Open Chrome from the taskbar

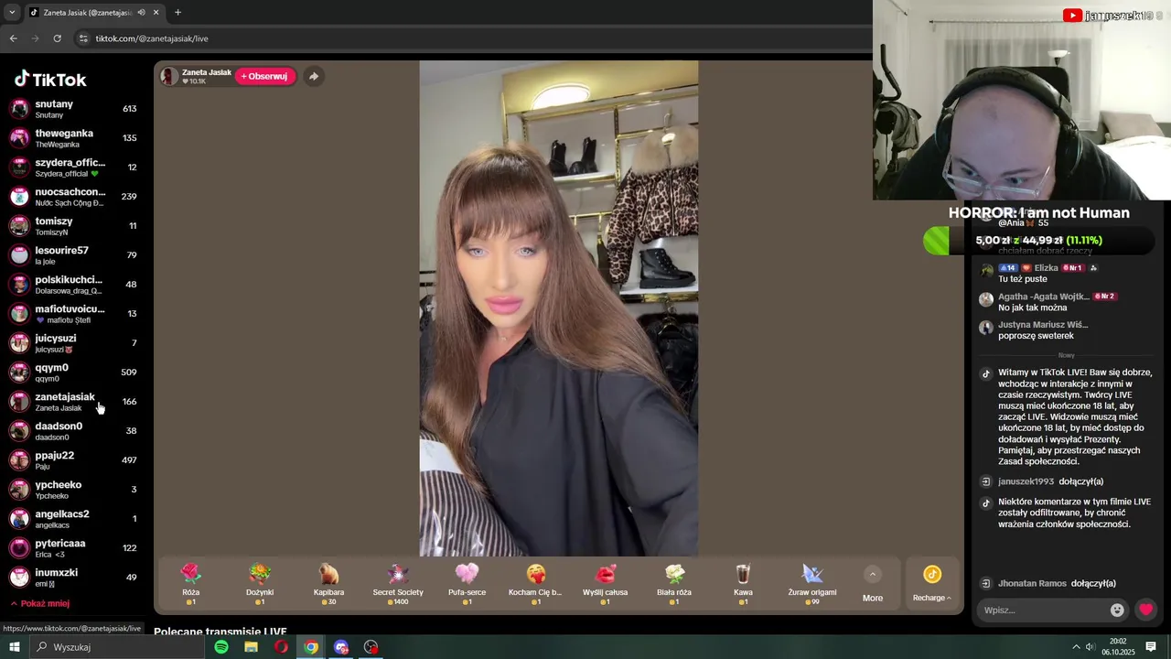[311, 647]
